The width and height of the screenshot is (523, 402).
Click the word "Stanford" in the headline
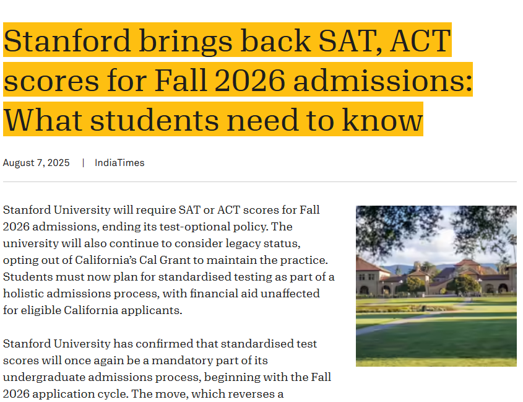67,40
